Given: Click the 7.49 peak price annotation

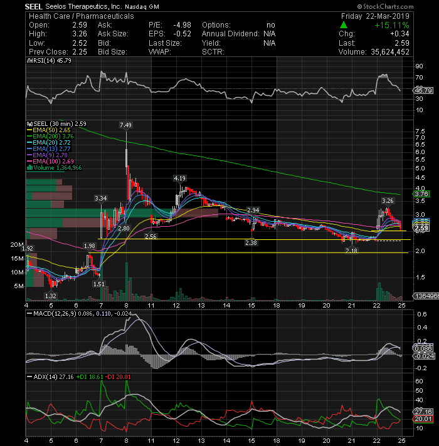Looking at the screenshot, I should (x=125, y=125).
